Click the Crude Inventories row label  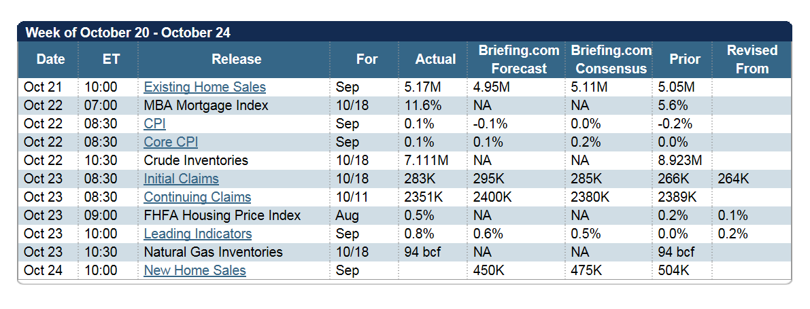(196, 160)
